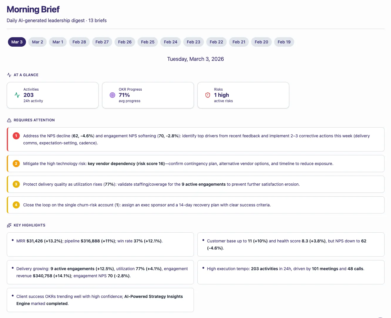Click the Risks shield alert icon
Screen dimensions: 391x318
coord(208,95)
